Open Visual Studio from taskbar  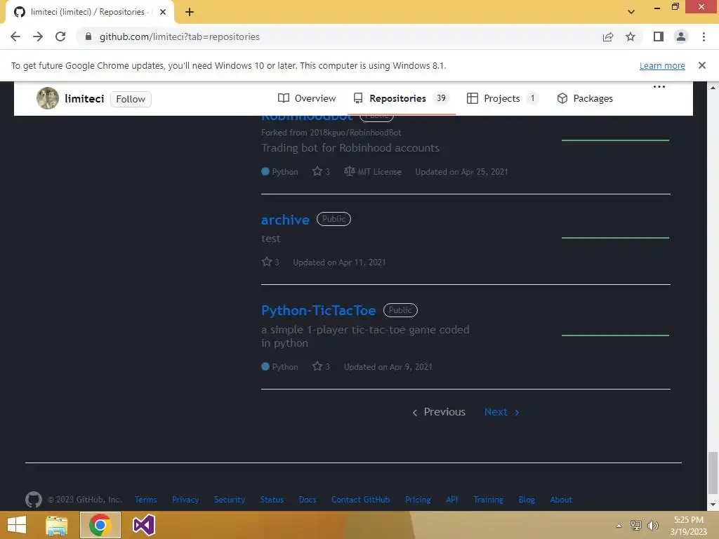coord(144,525)
